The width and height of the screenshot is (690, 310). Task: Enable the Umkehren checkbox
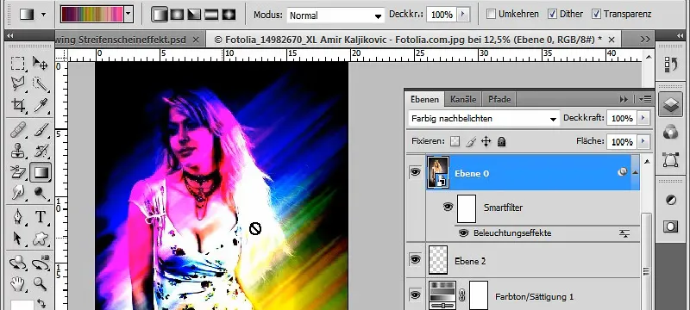(x=491, y=14)
